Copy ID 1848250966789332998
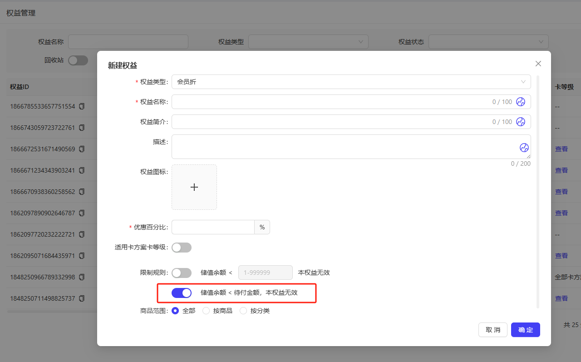The width and height of the screenshot is (581, 362). [x=82, y=277]
